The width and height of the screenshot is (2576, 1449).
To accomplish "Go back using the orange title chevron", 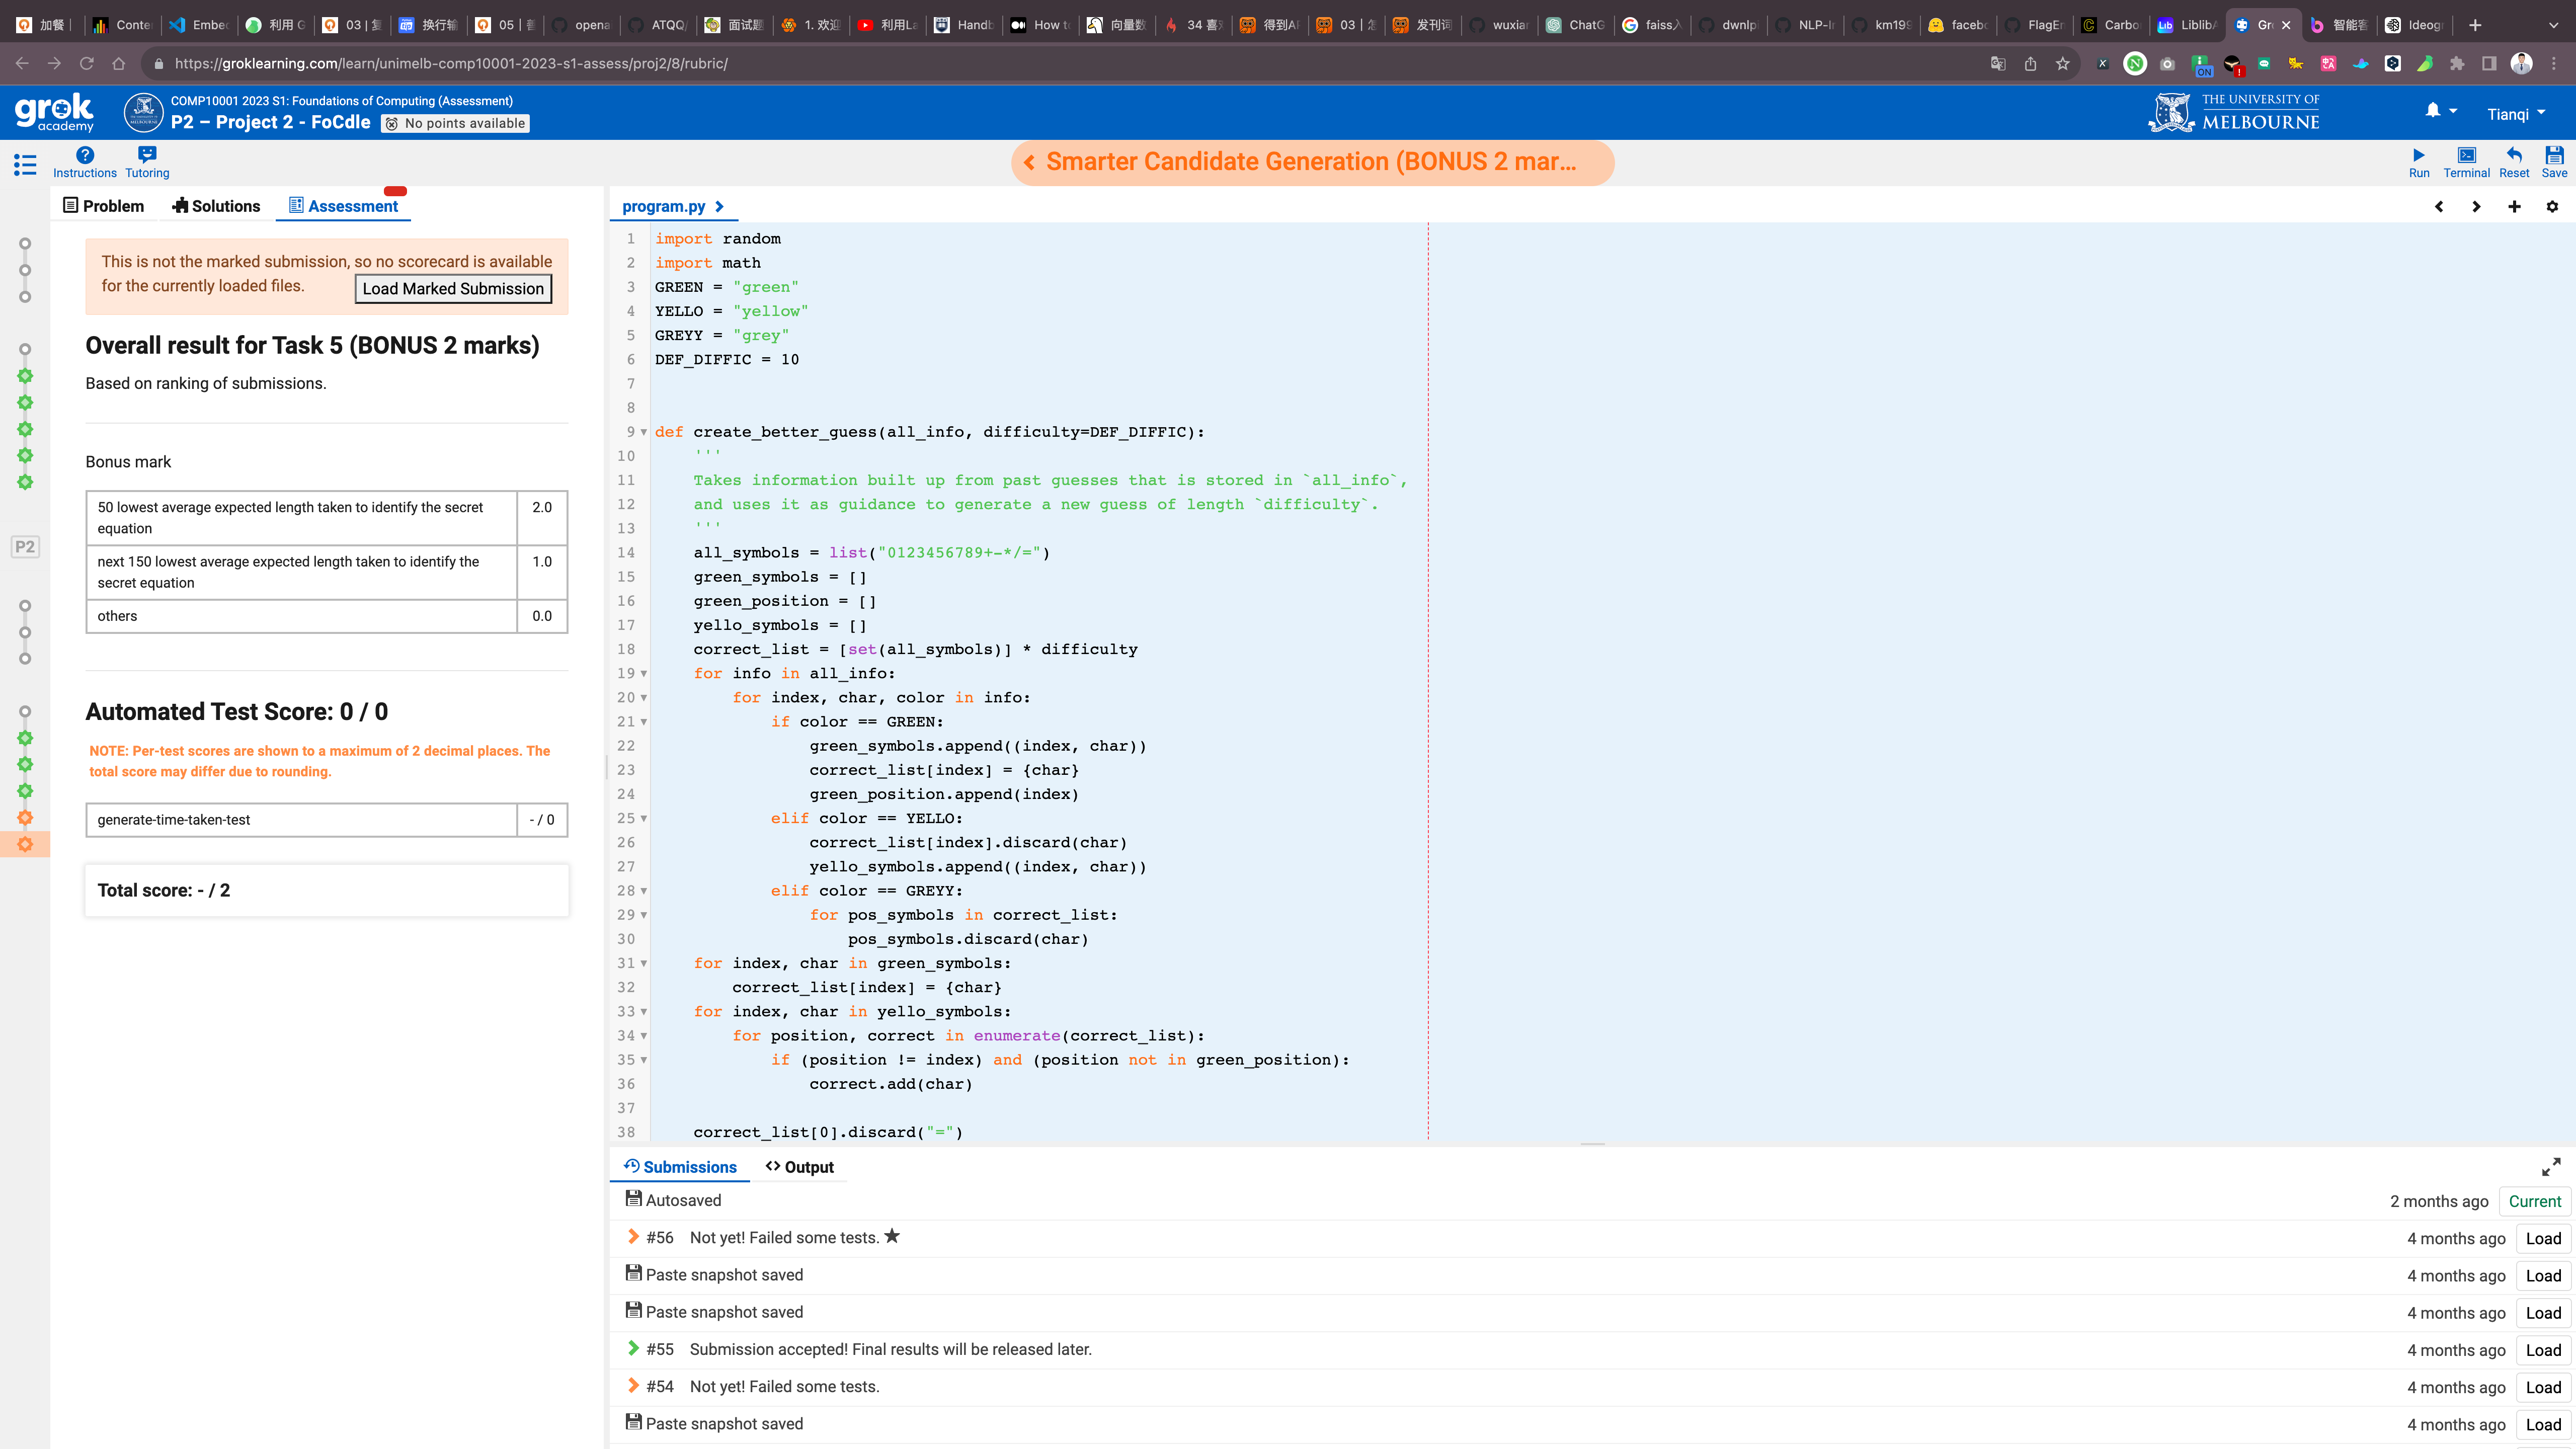I will (1029, 162).
